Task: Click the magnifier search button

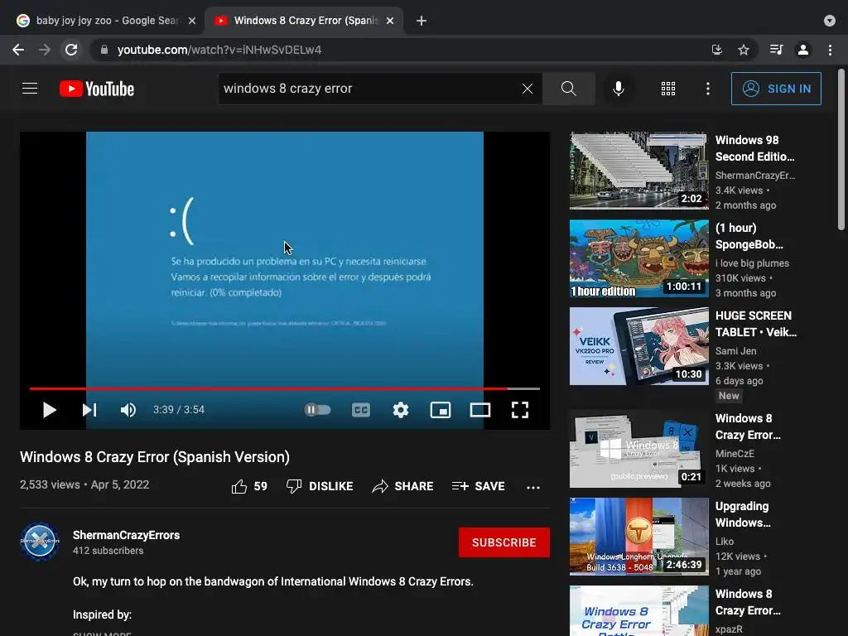Action: pos(568,89)
